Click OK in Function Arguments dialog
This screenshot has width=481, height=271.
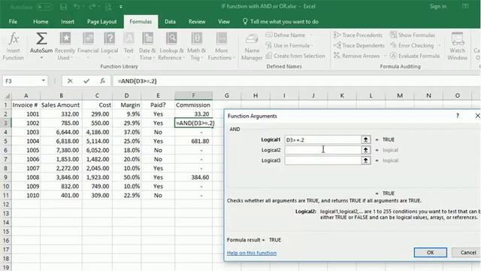tap(431, 253)
